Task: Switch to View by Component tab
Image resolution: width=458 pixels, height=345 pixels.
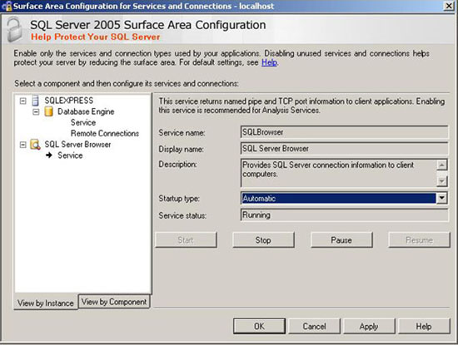Action: coord(114,302)
